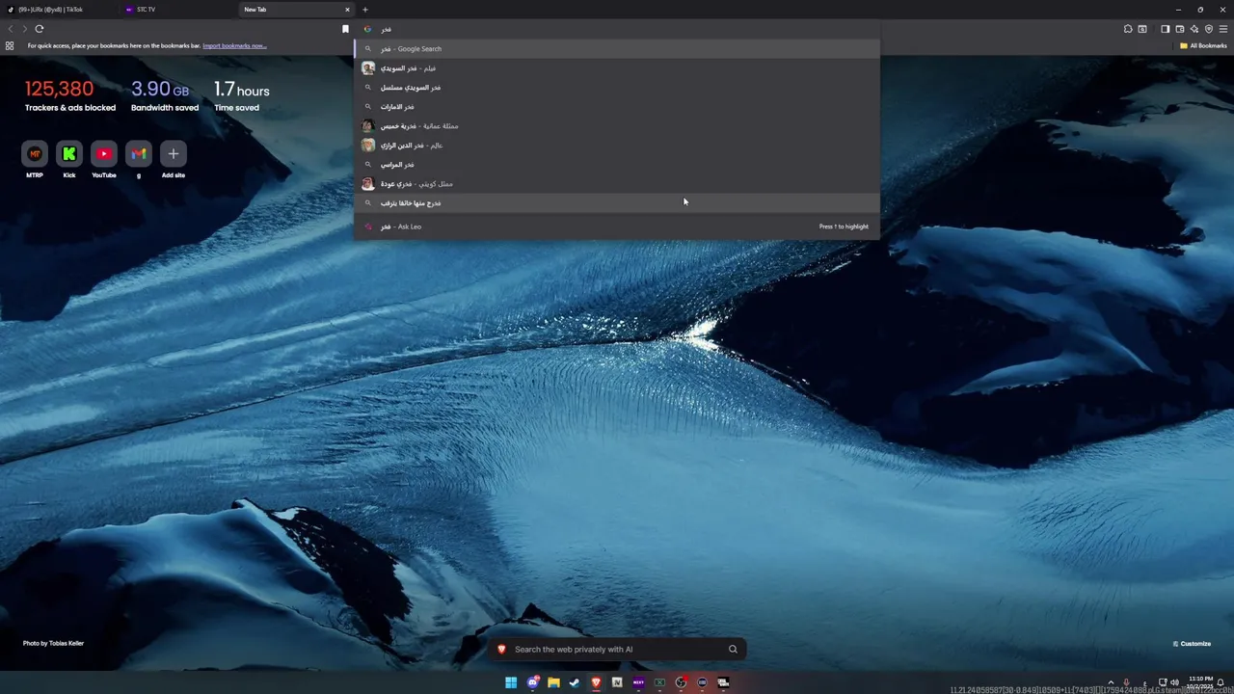Open a new tab with the plus button
Viewport: 1234px width, 694px height.
(364, 10)
